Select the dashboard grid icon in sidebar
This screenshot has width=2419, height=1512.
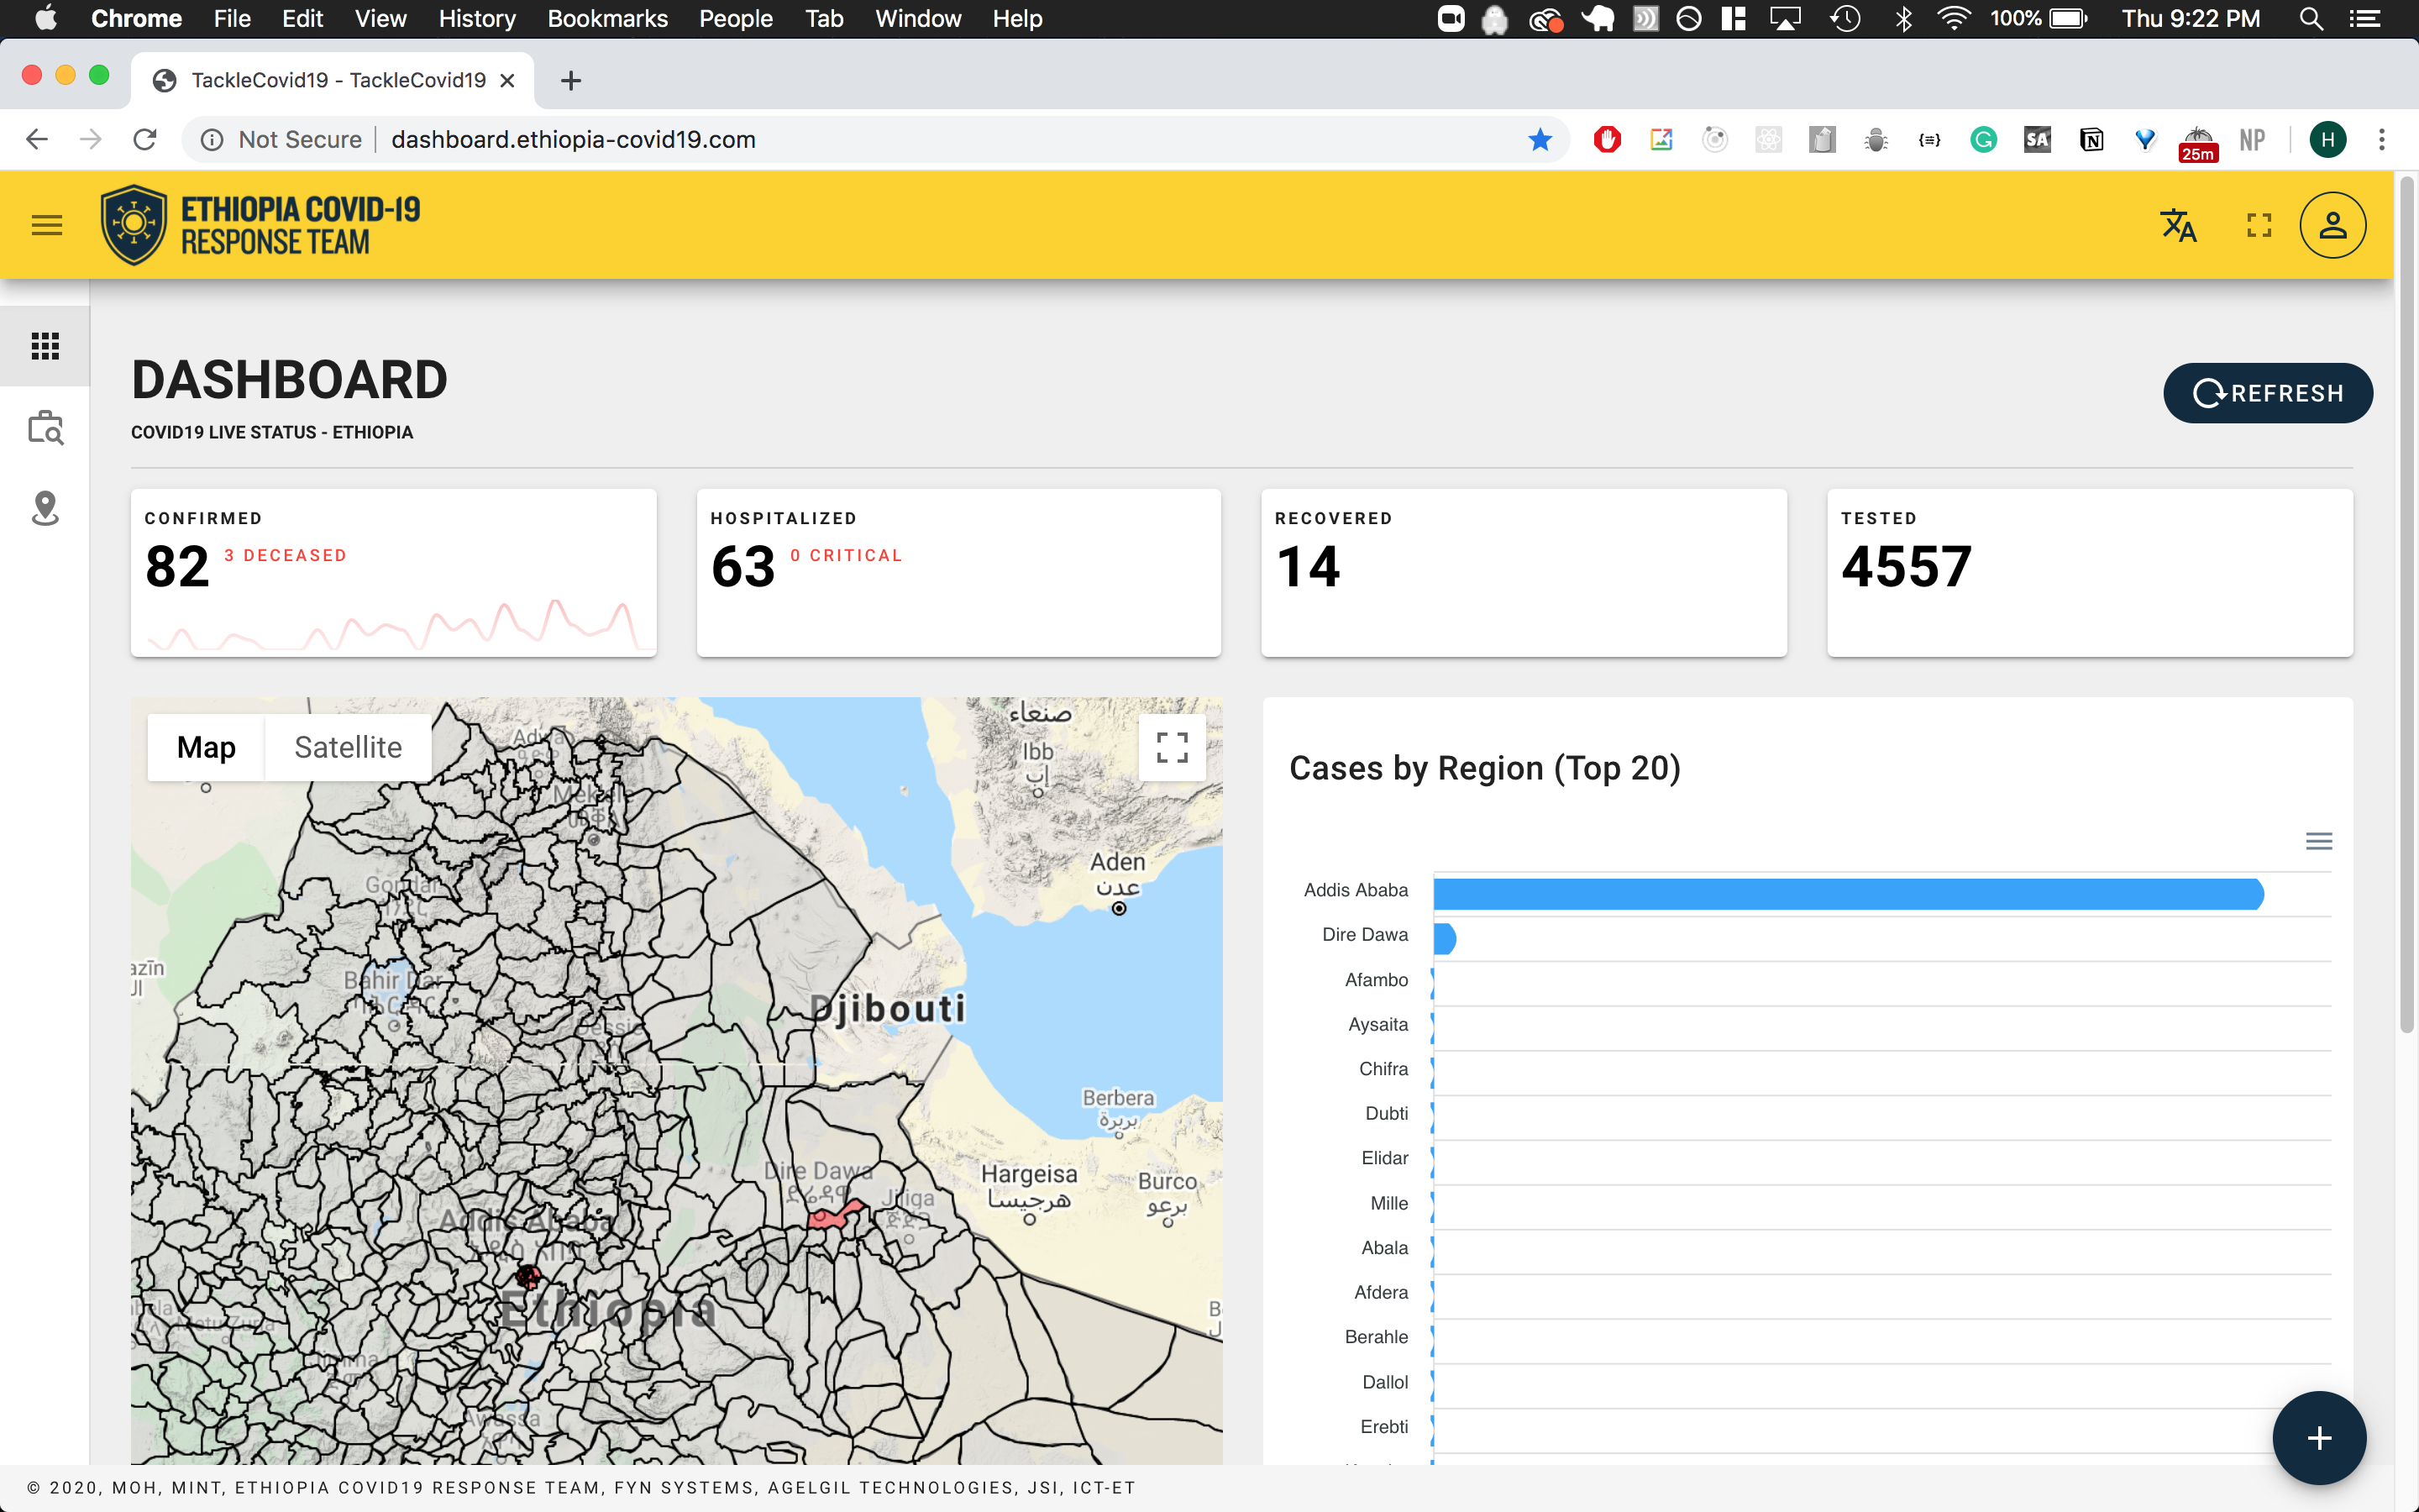click(45, 346)
